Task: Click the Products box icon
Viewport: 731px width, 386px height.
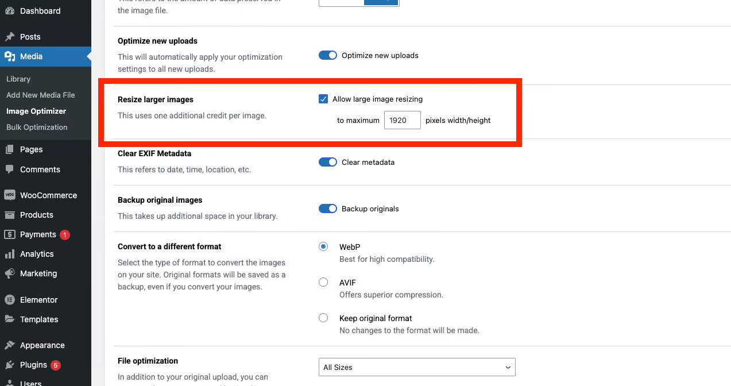Action: (10, 215)
